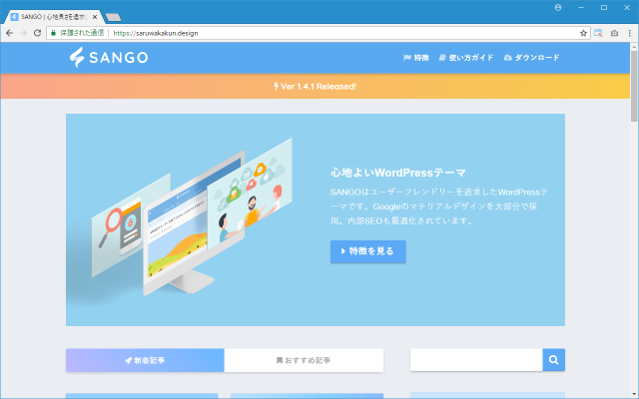Click the page vertical scrollbar thumb
This screenshot has height=399, width=639.
[634, 86]
